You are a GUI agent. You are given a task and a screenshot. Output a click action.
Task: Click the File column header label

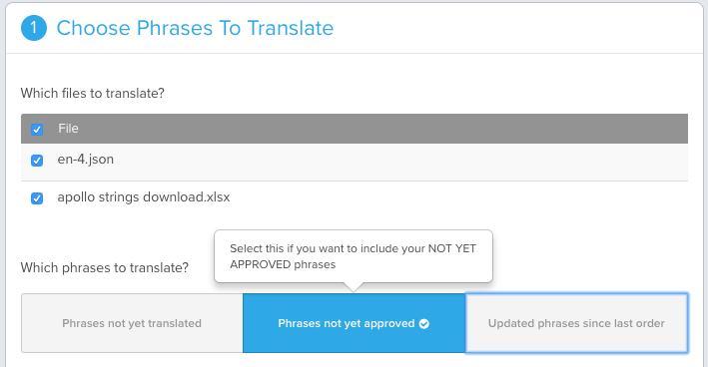68,129
